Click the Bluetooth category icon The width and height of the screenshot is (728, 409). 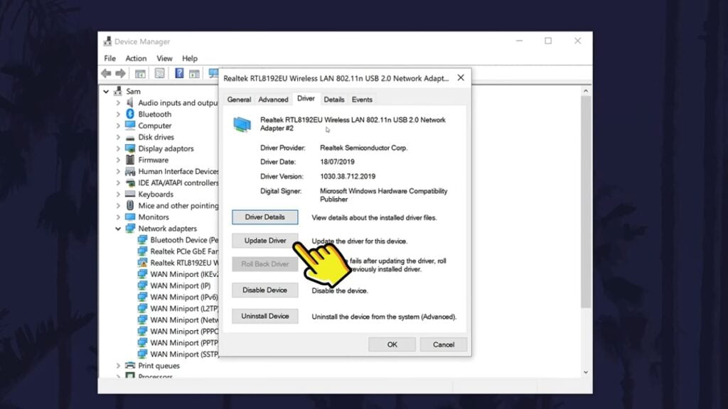coord(130,114)
